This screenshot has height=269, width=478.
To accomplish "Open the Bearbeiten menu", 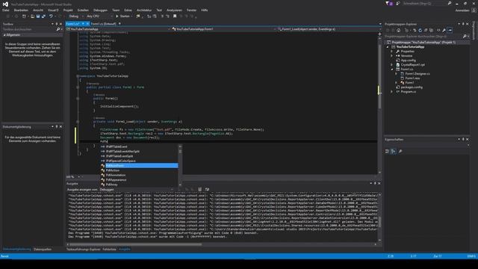I will (21, 10).
